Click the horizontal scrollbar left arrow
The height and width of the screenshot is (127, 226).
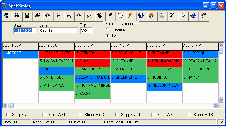click(5, 106)
